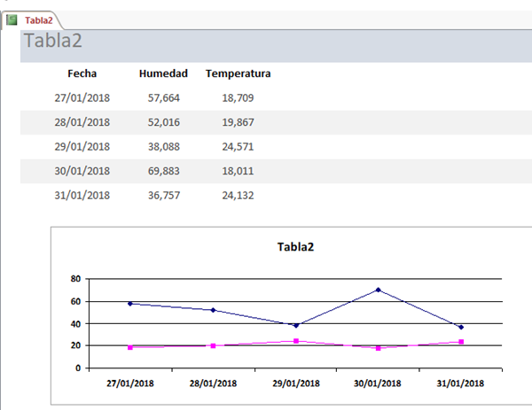
Task: Switch to the Tabla2 document tab
Action: [x=38, y=19]
